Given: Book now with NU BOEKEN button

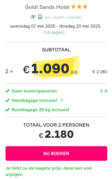Looking at the screenshot, I should pos(56,153).
